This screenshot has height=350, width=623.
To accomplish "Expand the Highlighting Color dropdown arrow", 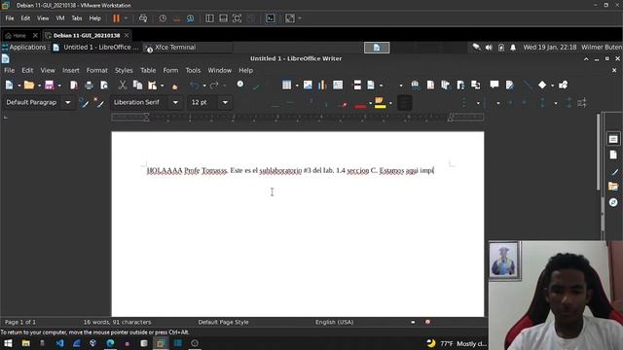I will pos(390,103).
